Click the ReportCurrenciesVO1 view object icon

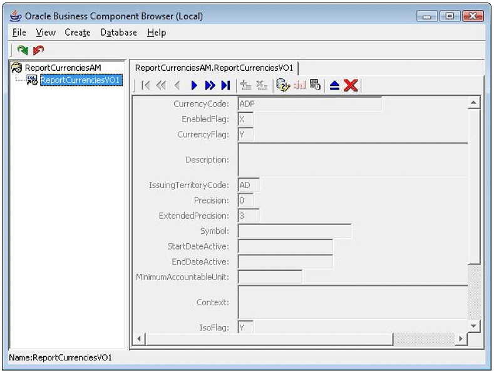pos(32,80)
